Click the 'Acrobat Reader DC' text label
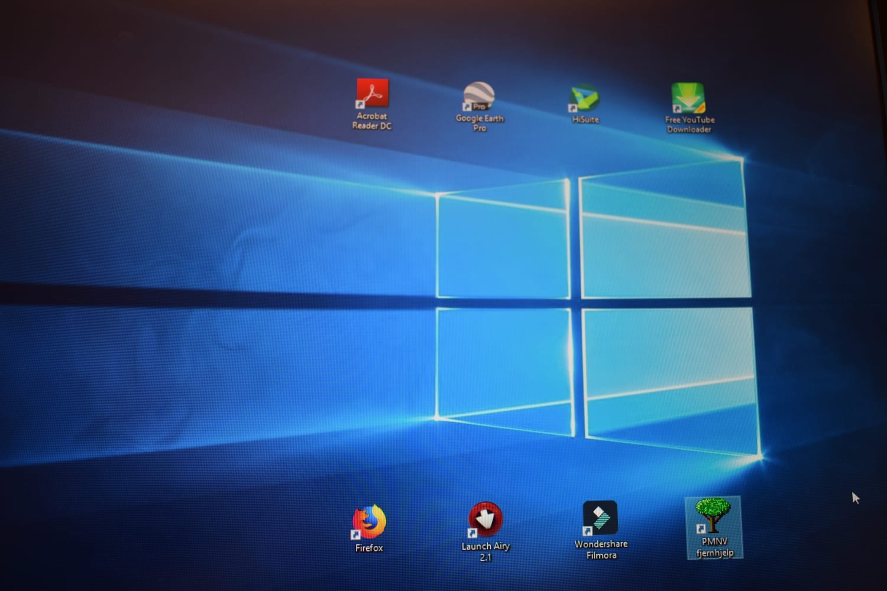This screenshot has width=887, height=591. [372, 121]
